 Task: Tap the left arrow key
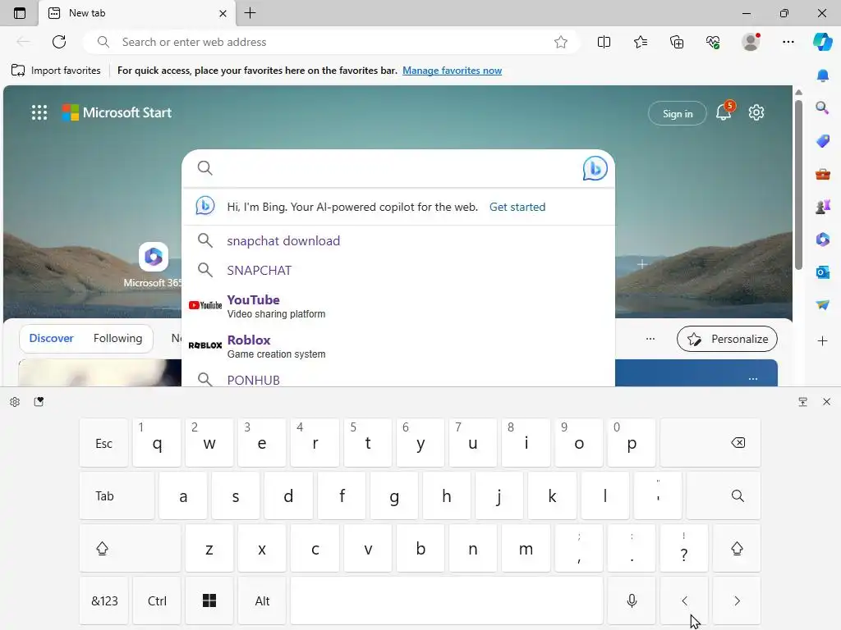(684, 601)
